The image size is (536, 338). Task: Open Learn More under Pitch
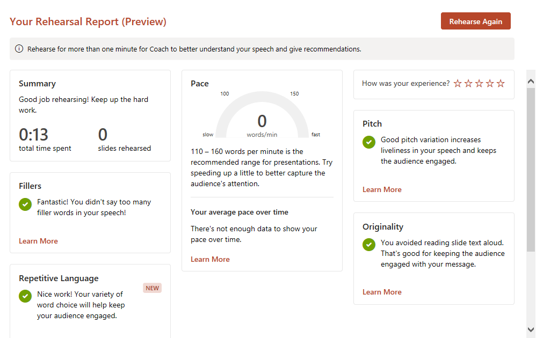(x=382, y=190)
